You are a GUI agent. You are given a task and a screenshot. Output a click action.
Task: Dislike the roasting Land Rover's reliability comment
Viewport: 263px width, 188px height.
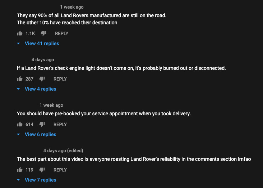(42, 170)
